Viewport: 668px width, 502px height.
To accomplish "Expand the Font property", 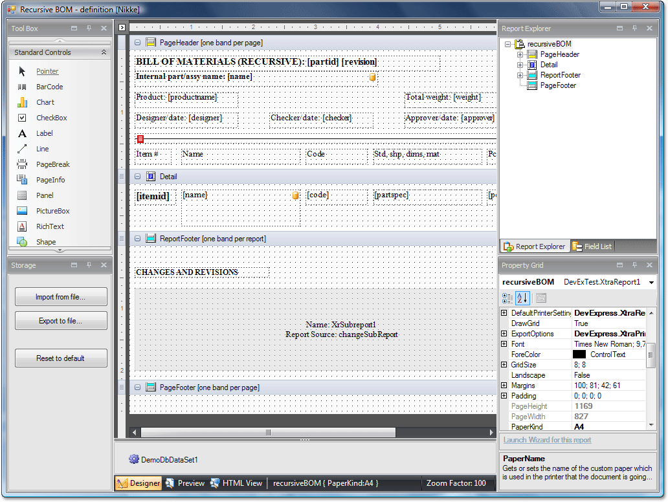I will (504, 344).
